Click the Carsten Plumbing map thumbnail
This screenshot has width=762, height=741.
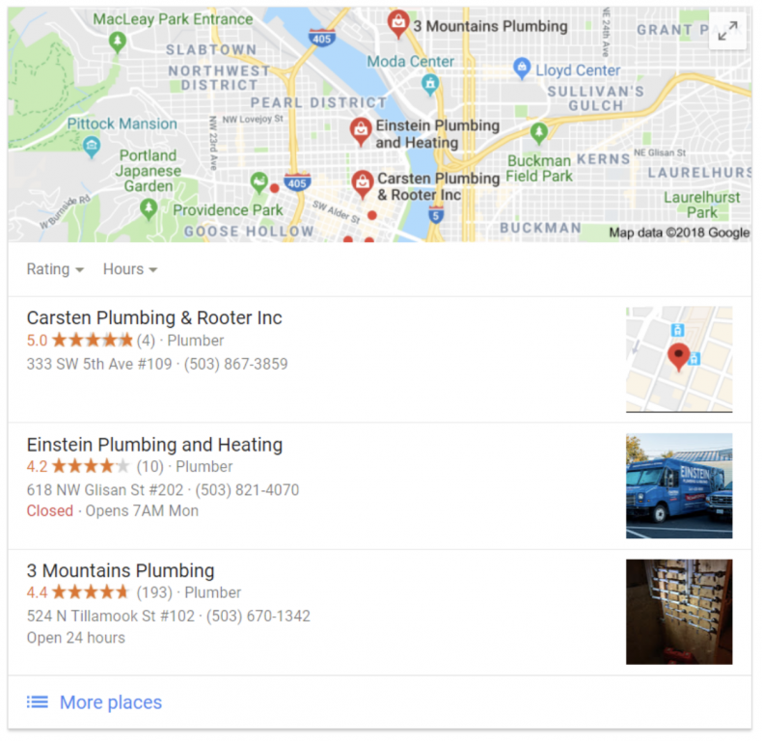tap(679, 359)
